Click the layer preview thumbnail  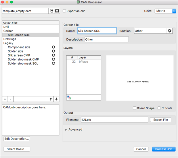point(140,78)
